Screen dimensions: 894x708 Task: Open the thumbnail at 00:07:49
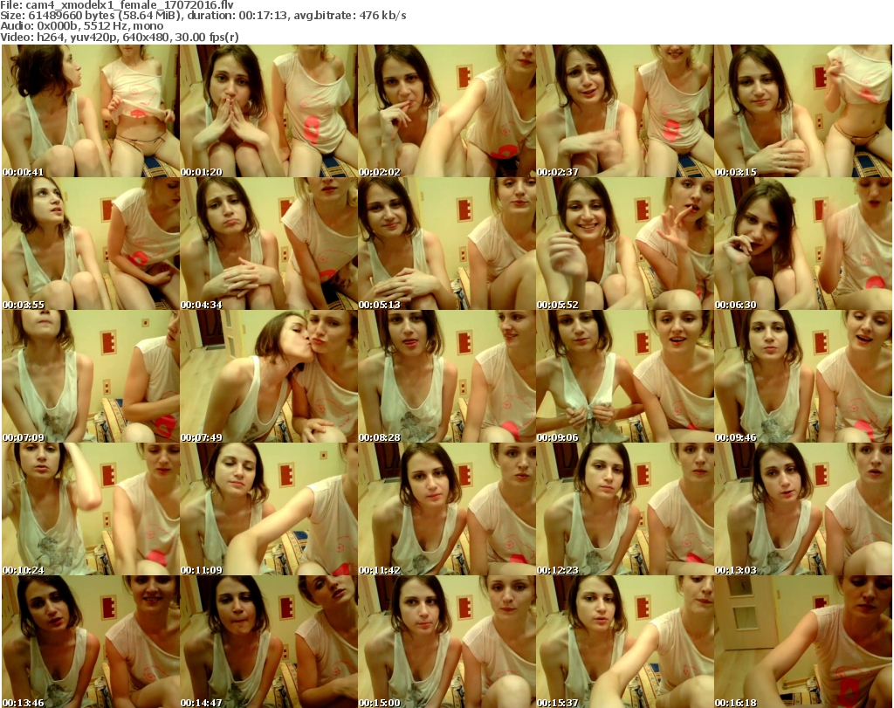(269, 377)
